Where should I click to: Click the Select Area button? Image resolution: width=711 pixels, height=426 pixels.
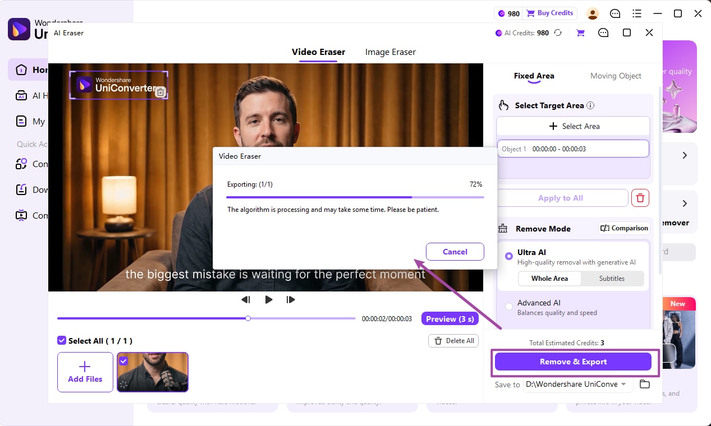click(573, 126)
